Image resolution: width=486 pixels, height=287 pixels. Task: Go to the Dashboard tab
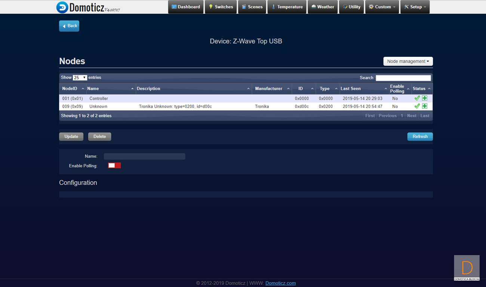point(186,7)
